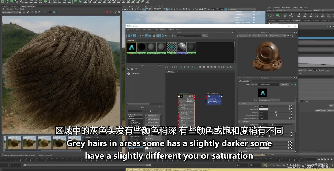Open the Interior1 Color environment dropdown
The height and width of the screenshot is (171, 334).
(x=277, y=36)
